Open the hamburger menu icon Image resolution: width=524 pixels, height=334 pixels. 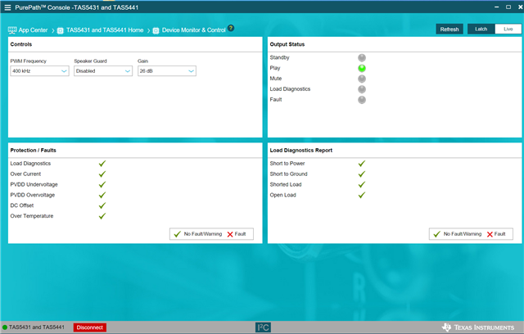tap(7, 7)
